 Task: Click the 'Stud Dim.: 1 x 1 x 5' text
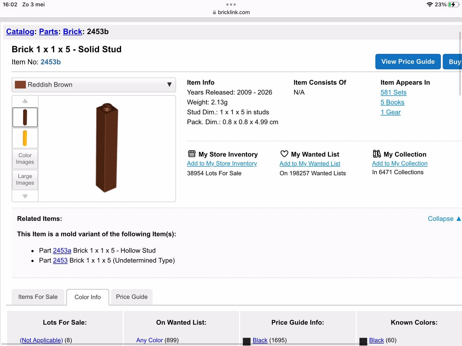coord(228,112)
